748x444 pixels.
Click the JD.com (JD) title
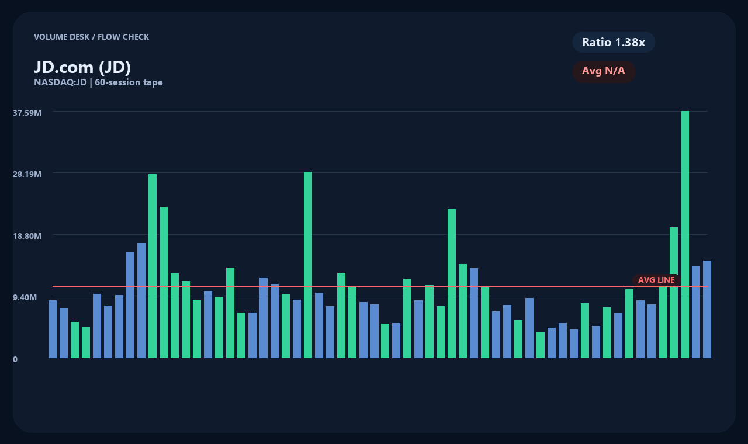click(x=82, y=67)
